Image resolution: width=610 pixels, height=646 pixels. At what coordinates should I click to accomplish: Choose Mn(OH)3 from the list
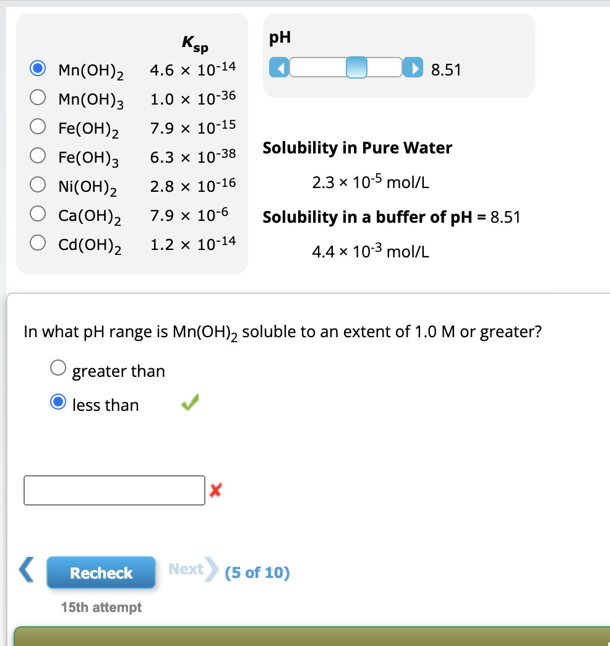tap(38, 97)
